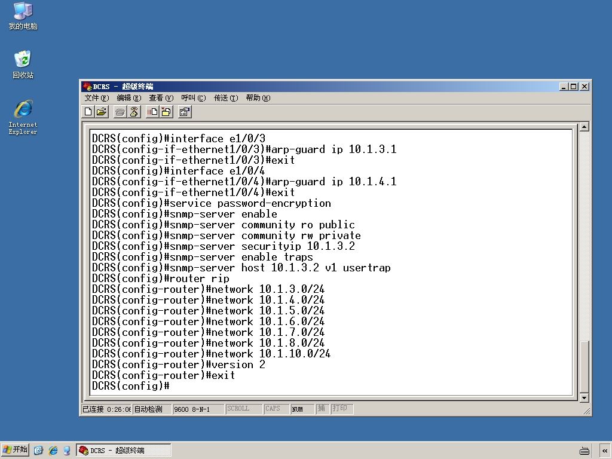Click the 'version 2' command line
The height and width of the screenshot is (459, 612).
point(178,365)
